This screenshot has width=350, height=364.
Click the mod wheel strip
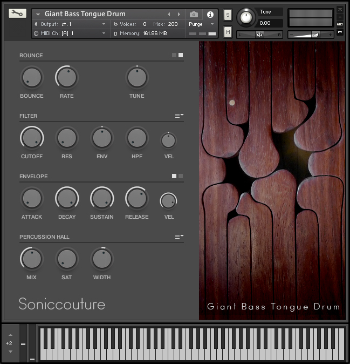pos(32,342)
